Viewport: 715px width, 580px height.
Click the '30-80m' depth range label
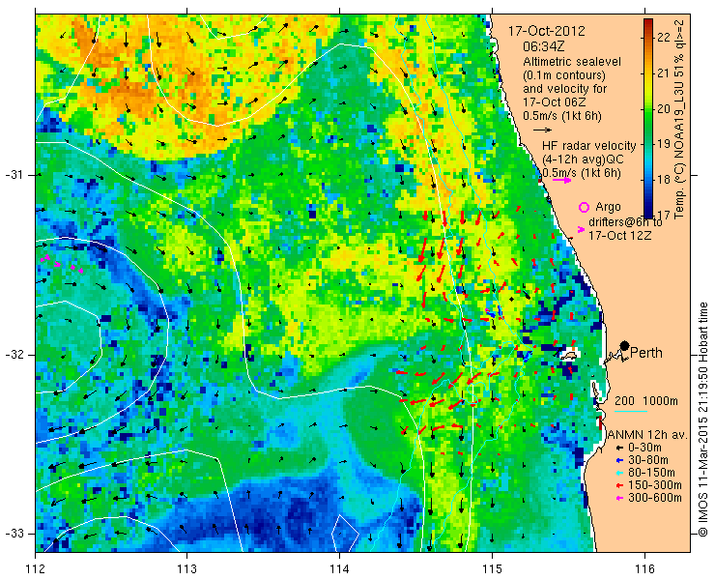click(647, 460)
